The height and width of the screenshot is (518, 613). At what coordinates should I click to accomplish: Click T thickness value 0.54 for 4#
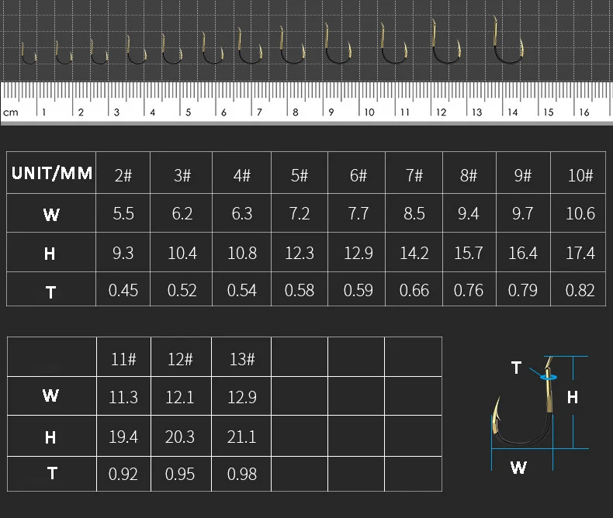pos(242,290)
